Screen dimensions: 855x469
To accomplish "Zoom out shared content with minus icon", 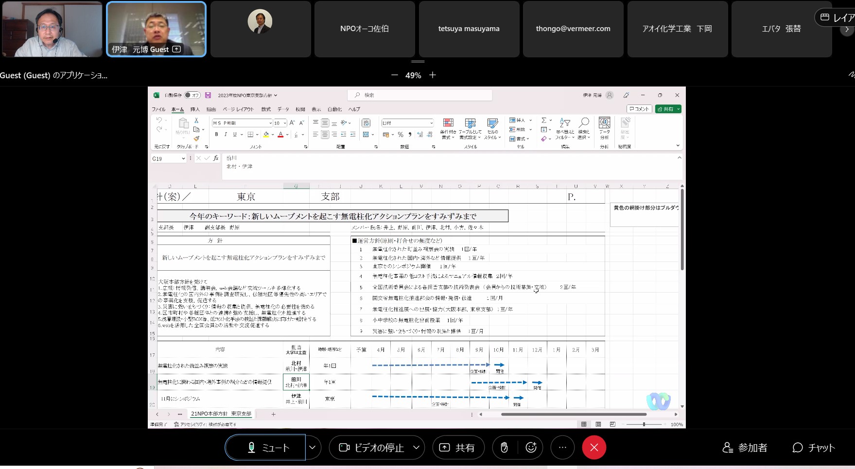I will [x=394, y=75].
